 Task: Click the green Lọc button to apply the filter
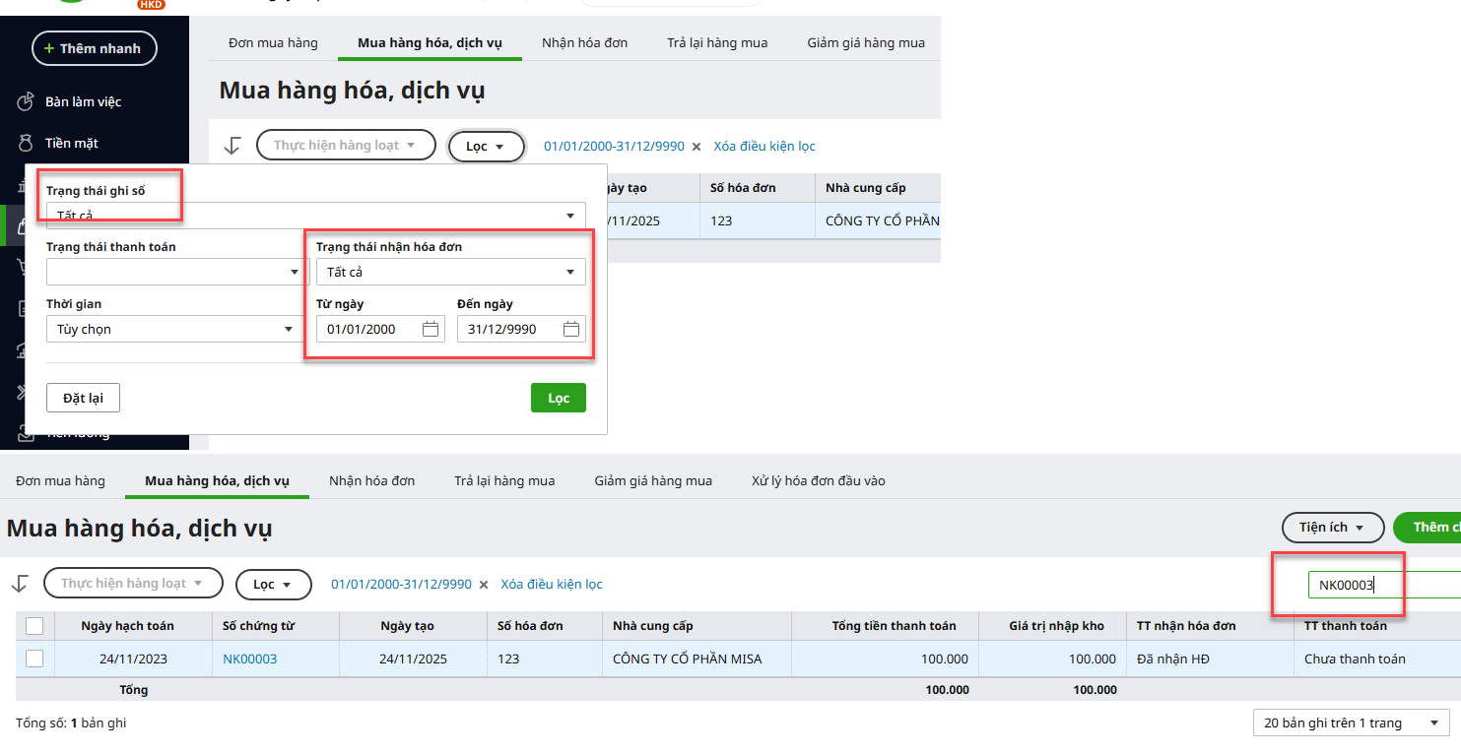tap(558, 398)
